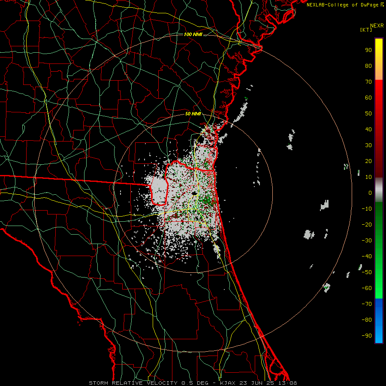Viewport: 386px width, 386px height.
Task: Click the yellow segment of the color bar
Action: [379, 59]
